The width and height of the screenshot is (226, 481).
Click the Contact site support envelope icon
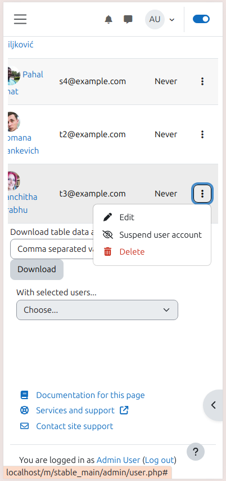(24, 426)
